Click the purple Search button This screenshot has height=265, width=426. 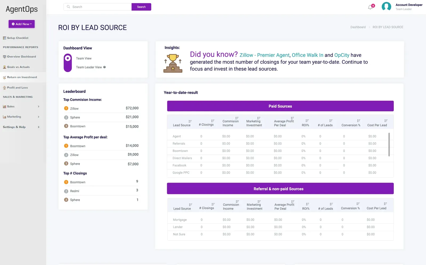(x=141, y=7)
